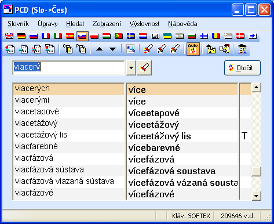
Task: Select the Polish flag dictionary
Action: (x=94, y=36)
